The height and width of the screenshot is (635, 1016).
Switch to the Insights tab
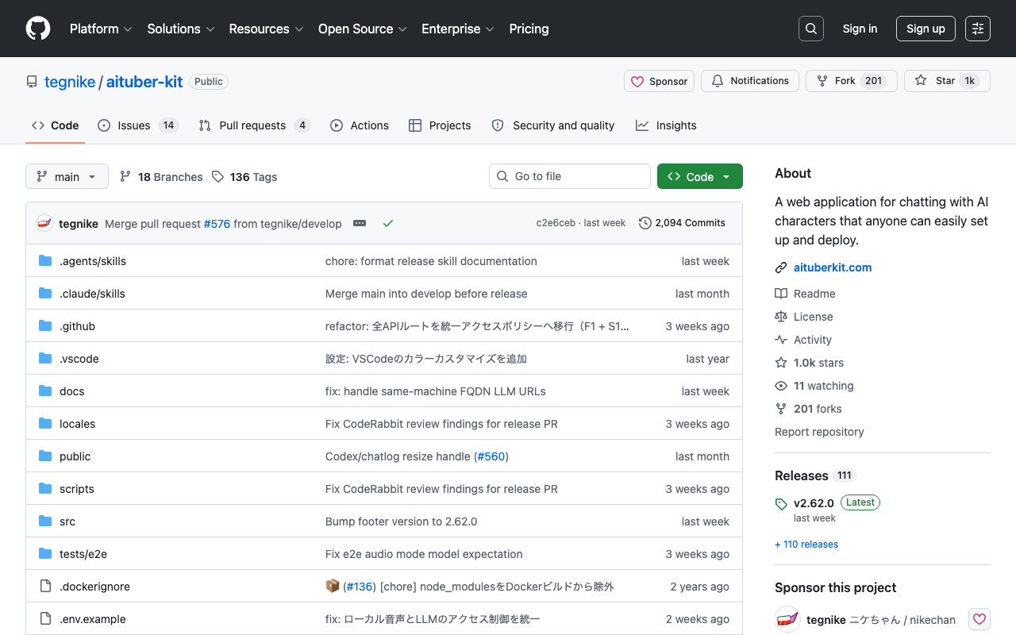[x=666, y=125]
